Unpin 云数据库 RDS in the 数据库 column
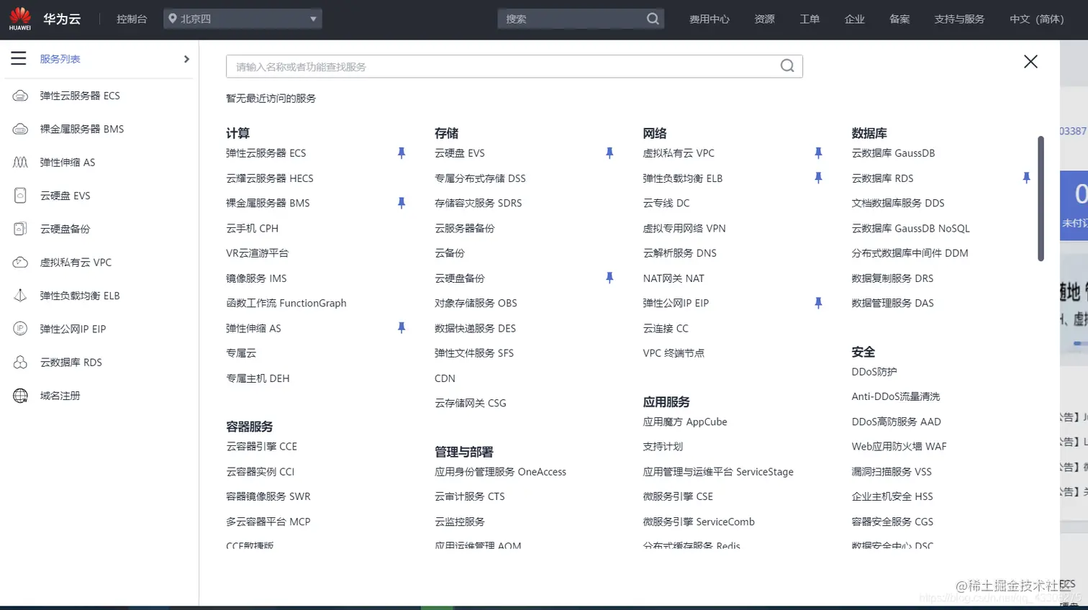The height and width of the screenshot is (610, 1088). 1025,177
